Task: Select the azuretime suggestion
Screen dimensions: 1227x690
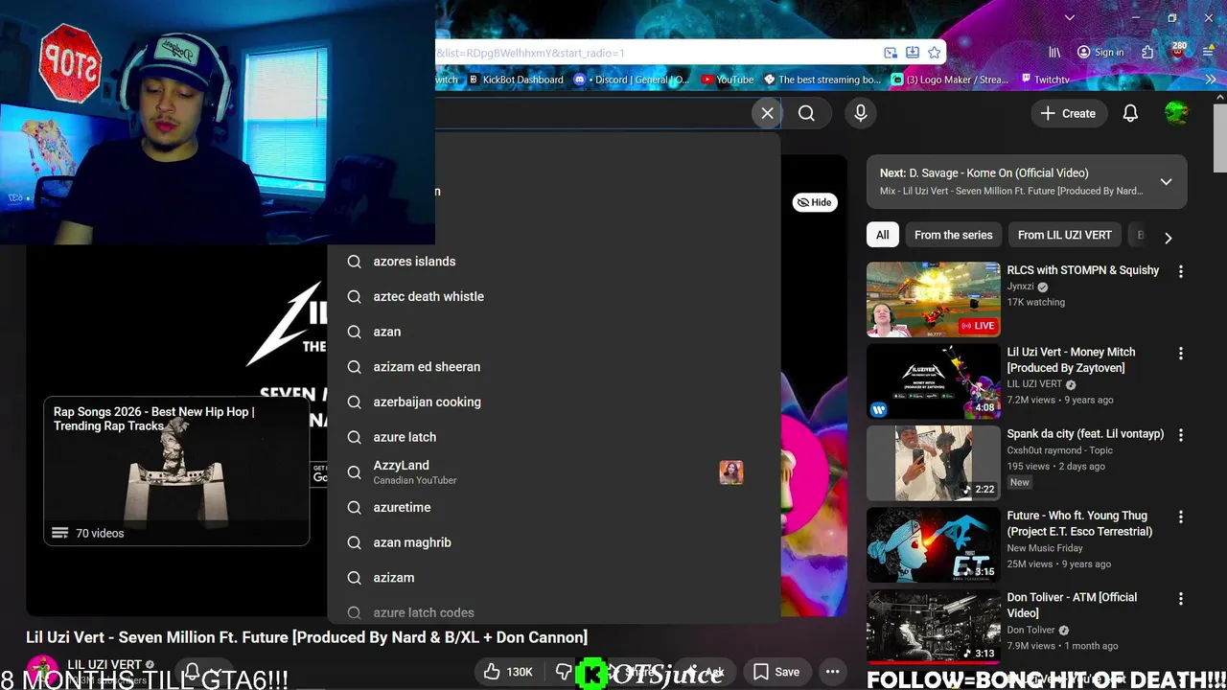Action: (554, 507)
